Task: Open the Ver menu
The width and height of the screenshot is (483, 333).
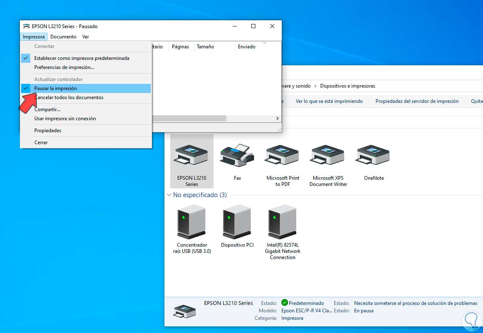Action: pos(86,37)
